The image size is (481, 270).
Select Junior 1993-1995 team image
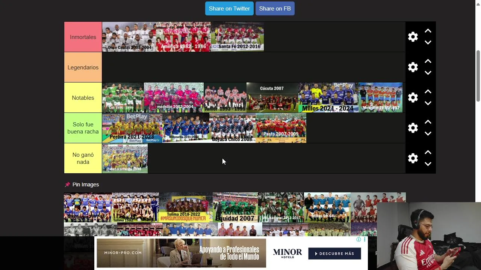pos(225,97)
